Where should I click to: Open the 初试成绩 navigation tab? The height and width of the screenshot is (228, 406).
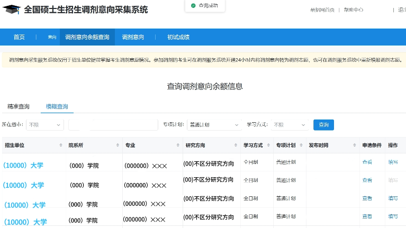[178, 37]
